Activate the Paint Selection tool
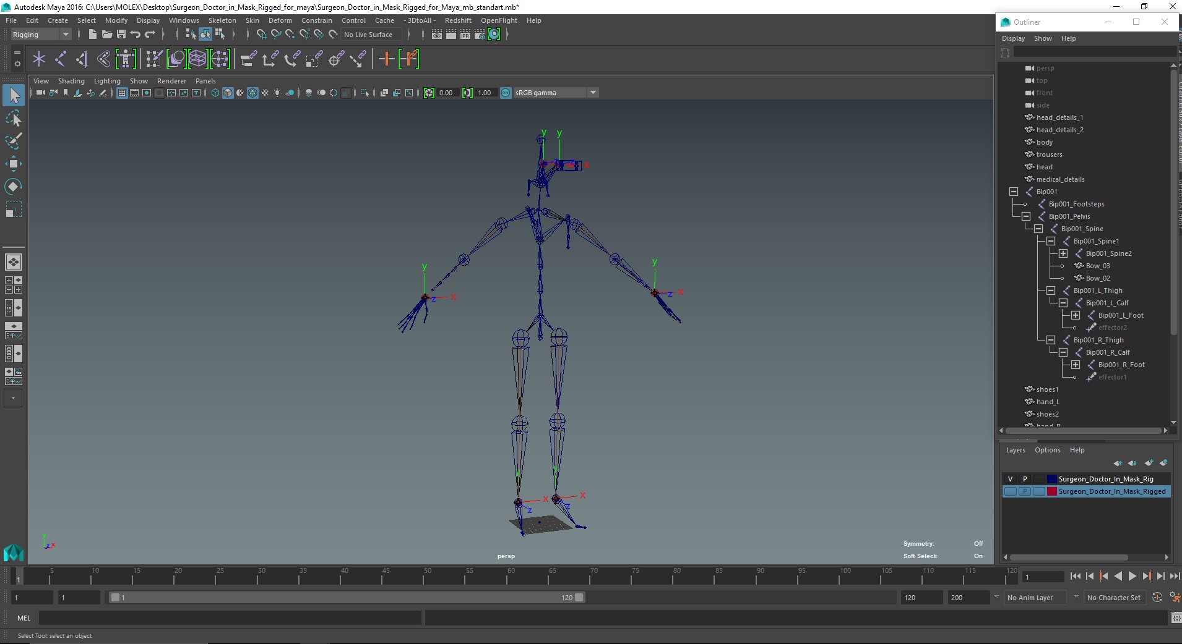Screen dimensions: 1182x644 13,141
